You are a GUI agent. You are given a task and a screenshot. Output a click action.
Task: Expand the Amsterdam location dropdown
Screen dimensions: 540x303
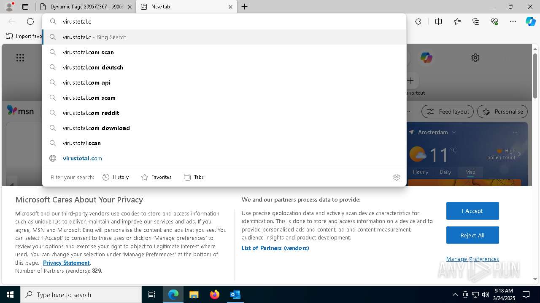pos(454,132)
